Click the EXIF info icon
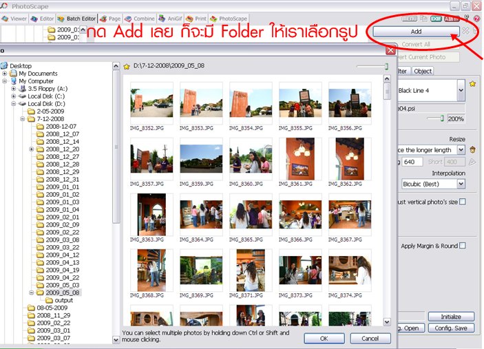The image size is (484, 349). [x=436, y=19]
